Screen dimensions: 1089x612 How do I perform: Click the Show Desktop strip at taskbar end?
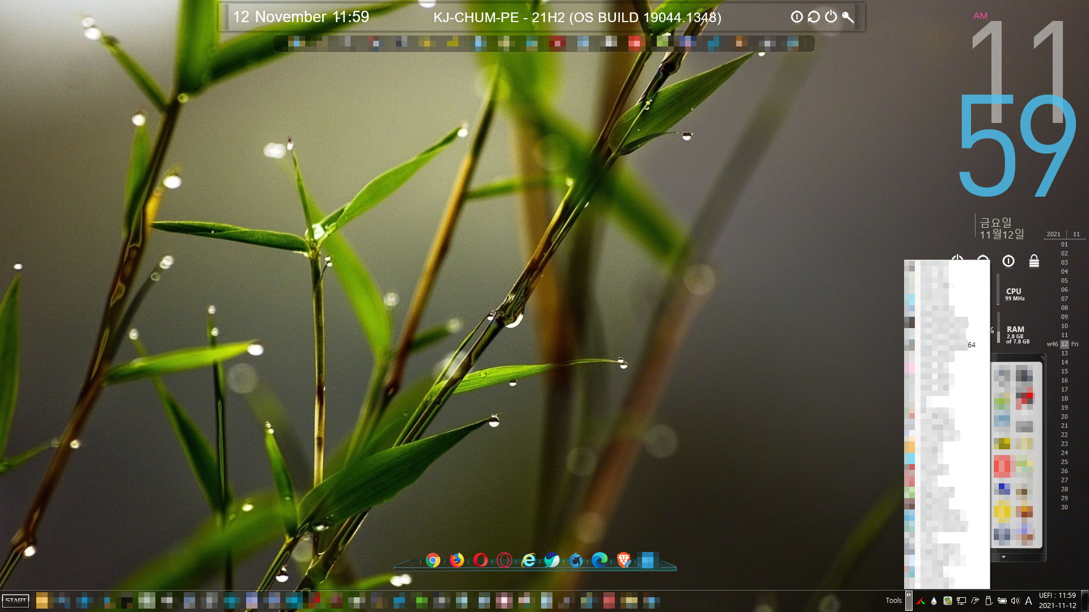click(1085, 601)
